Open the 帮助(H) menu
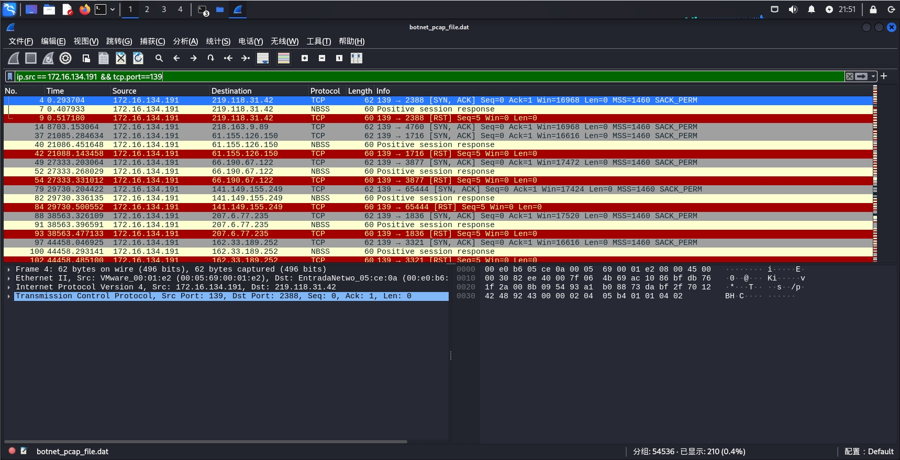Viewport: 900px width, 460px height. [352, 41]
